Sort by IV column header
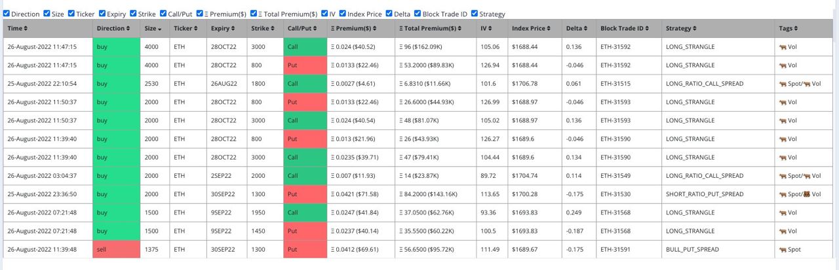 coord(487,28)
